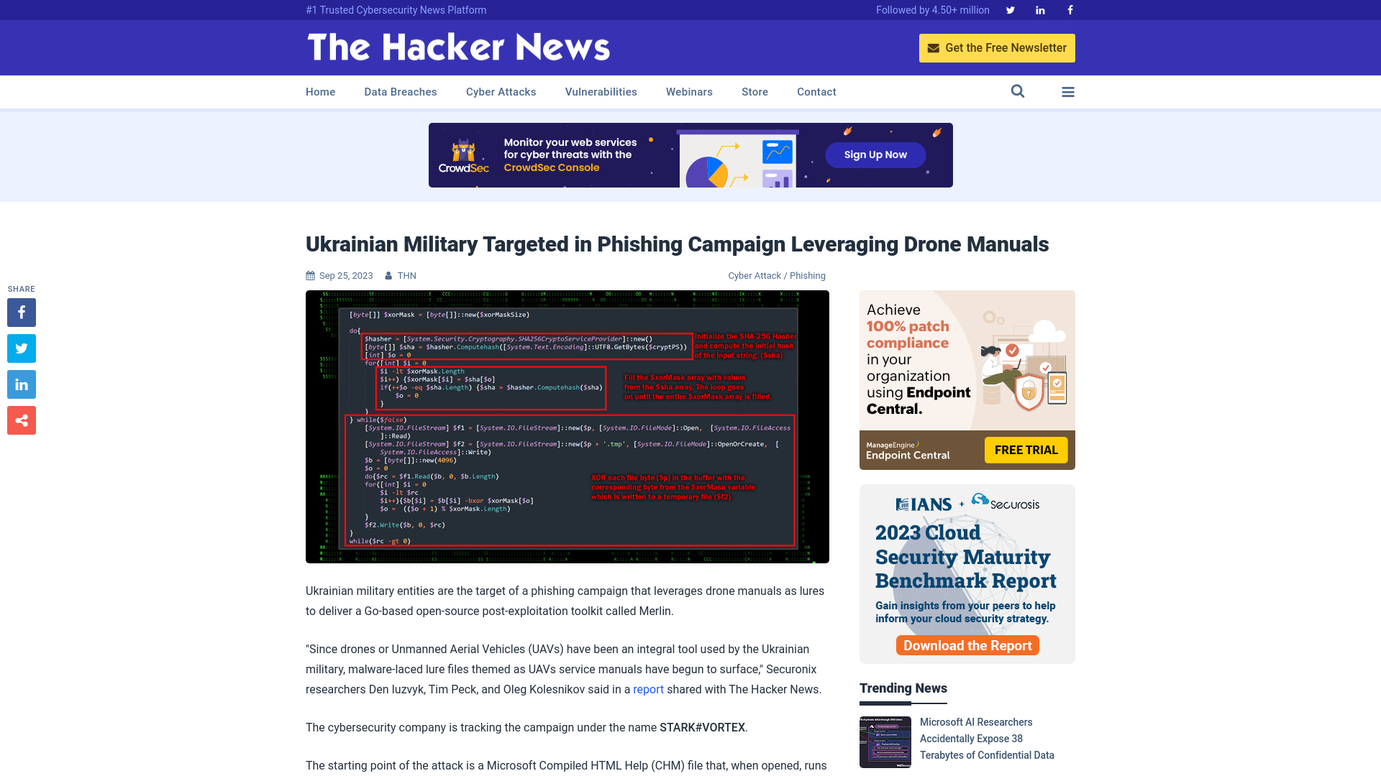Click the LinkedIn icon in the top header
This screenshot has height=776, width=1381.
coord(1041,9)
